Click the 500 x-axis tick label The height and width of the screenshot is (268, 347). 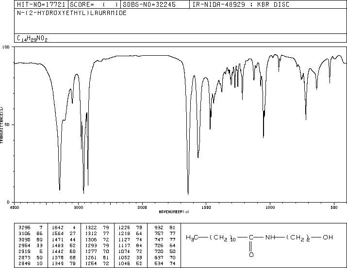point(334,207)
